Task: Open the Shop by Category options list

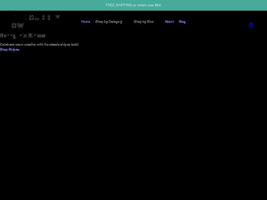Action: coord(109,21)
